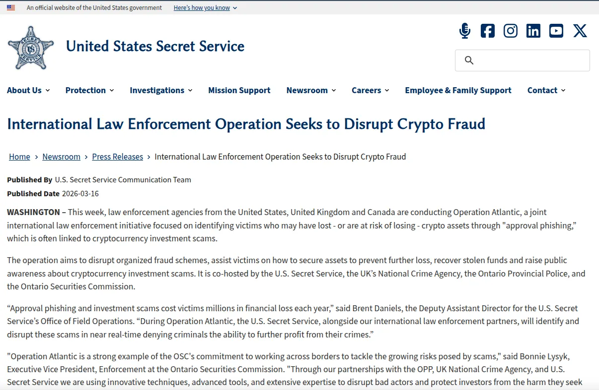This screenshot has height=390, width=599.
Task: Open the Protection dropdown menu
Action: coord(89,90)
